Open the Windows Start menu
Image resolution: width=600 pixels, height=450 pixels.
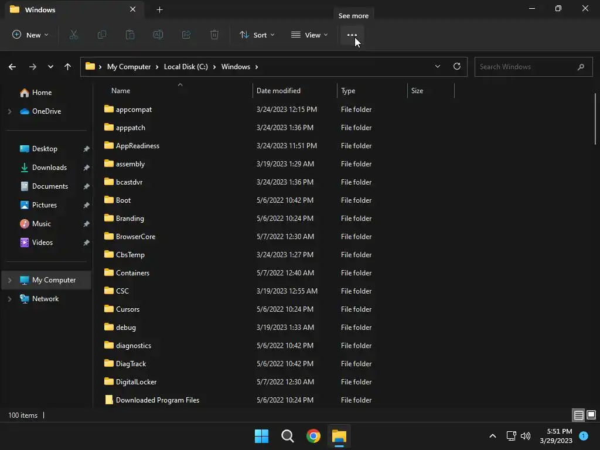[262, 436]
